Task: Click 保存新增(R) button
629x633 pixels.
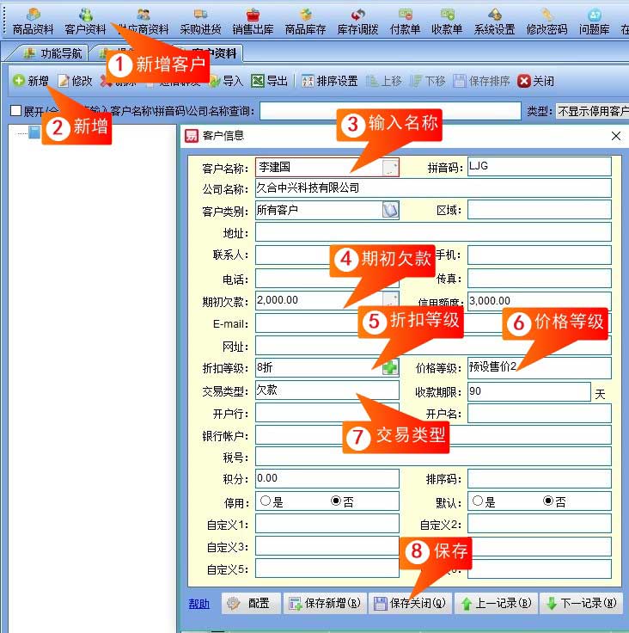Action: click(x=325, y=603)
